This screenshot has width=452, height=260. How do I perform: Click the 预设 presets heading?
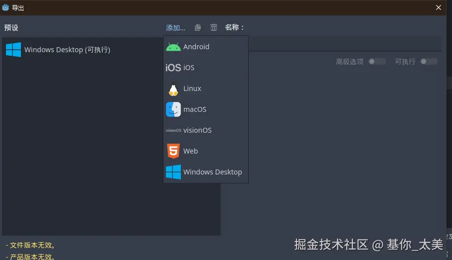tap(11, 28)
